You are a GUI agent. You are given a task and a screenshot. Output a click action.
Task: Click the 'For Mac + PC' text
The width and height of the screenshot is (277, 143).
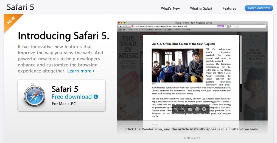[x=64, y=104]
